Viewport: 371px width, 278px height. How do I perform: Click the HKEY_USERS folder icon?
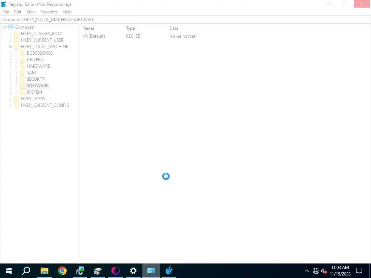[x=17, y=98]
